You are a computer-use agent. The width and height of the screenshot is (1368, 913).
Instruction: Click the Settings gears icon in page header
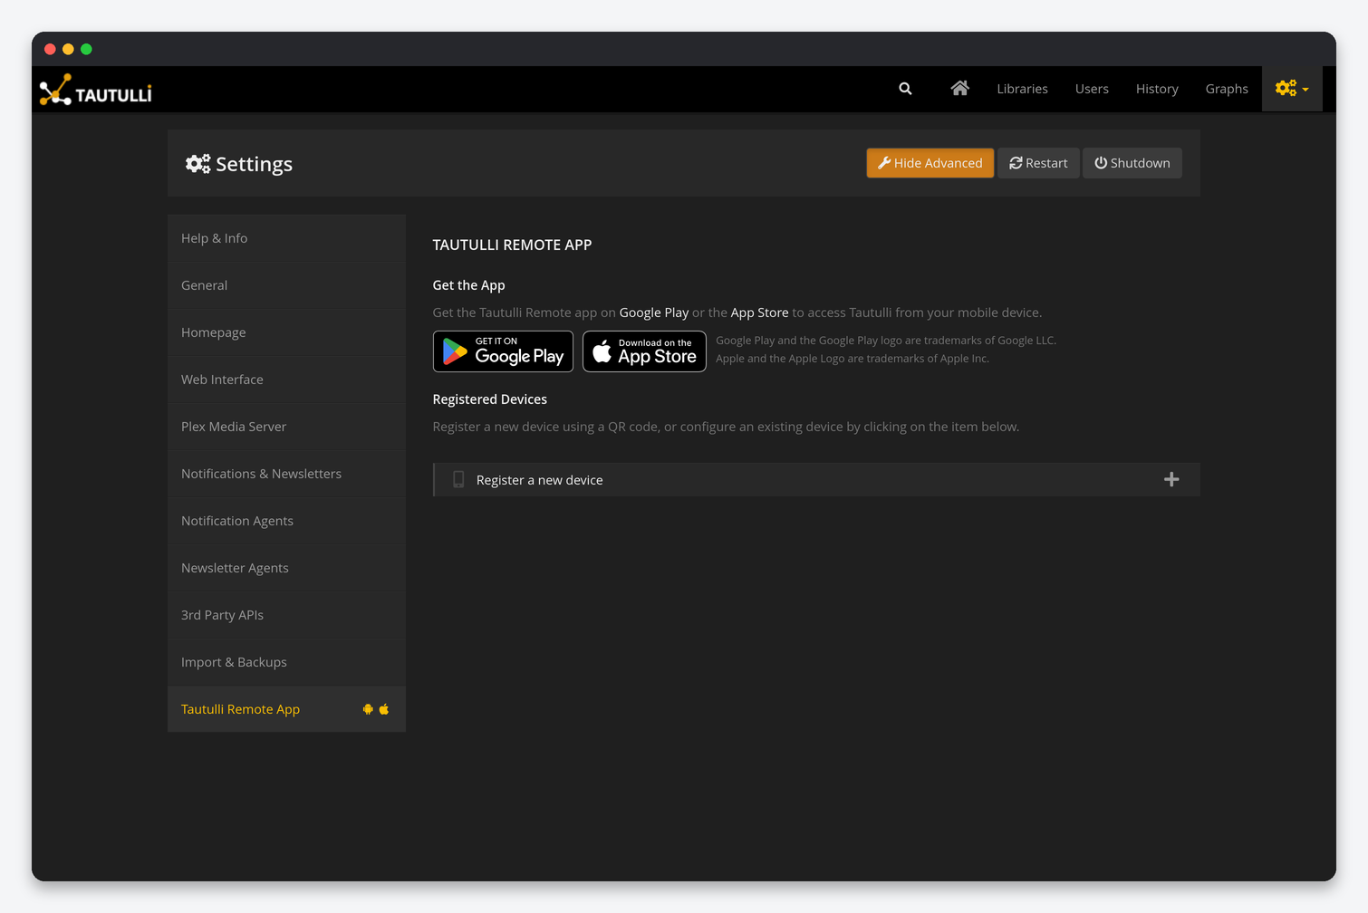pyautogui.click(x=197, y=164)
